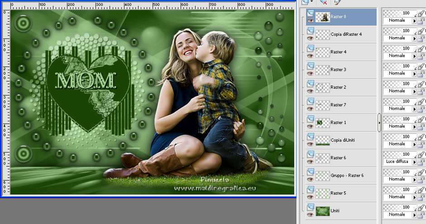Screen dimensions: 426x224
Task: Click the padlock icon on the Uniti layer
Action: click(x=420, y=215)
